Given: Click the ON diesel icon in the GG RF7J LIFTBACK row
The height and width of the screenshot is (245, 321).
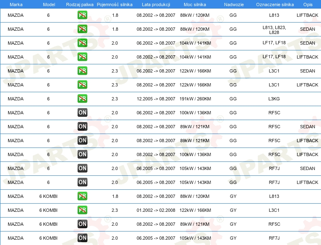Looking at the screenshot, I should [82, 182].
